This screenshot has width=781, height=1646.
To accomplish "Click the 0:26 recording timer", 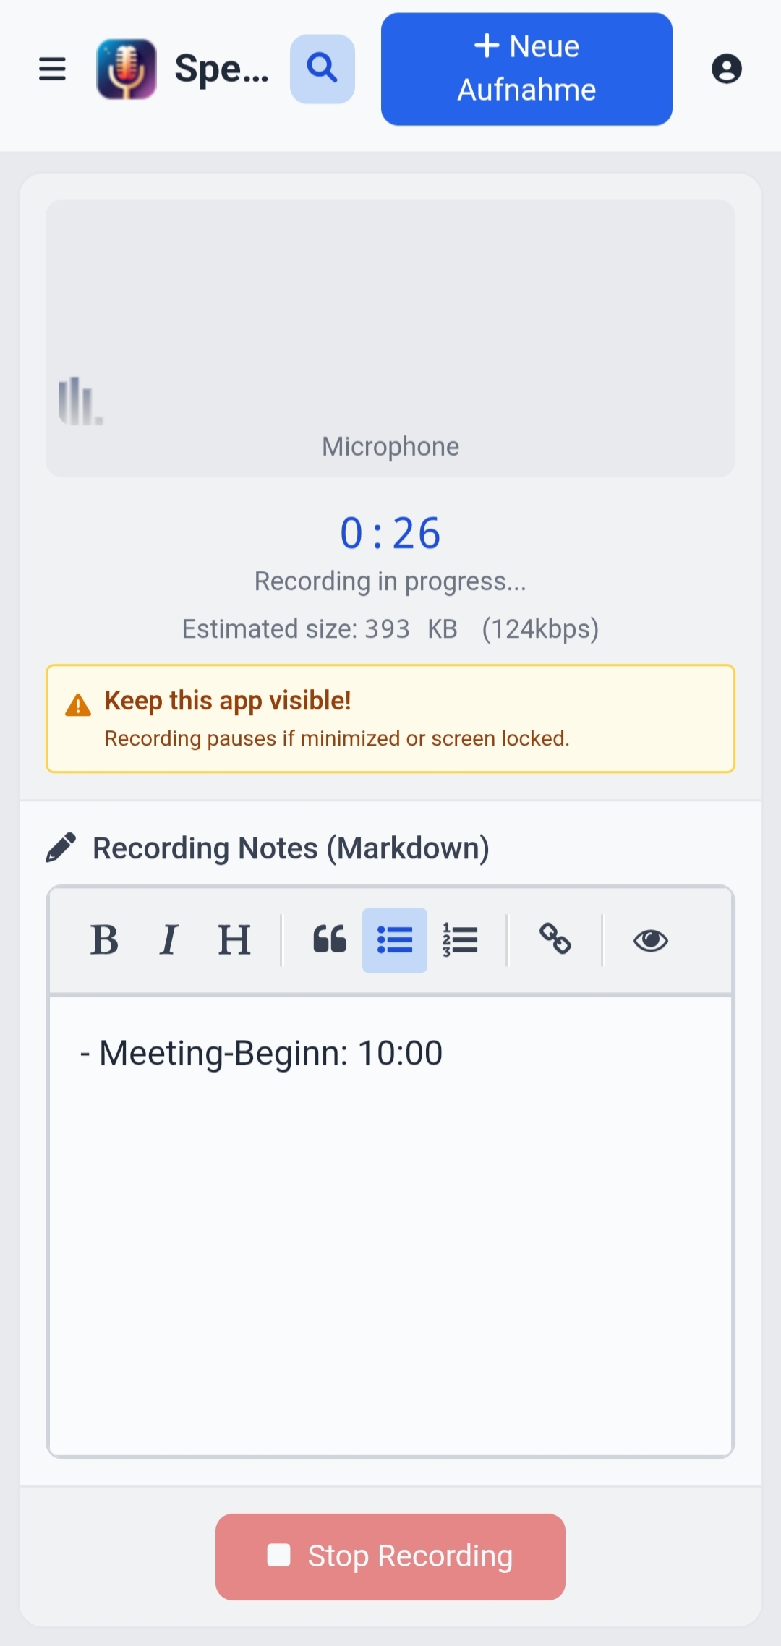I will (x=390, y=534).
